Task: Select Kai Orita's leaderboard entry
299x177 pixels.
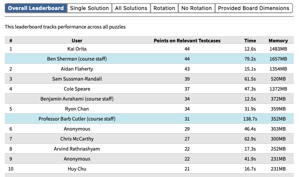Action: pyautogui.click(x=77, y=49)
